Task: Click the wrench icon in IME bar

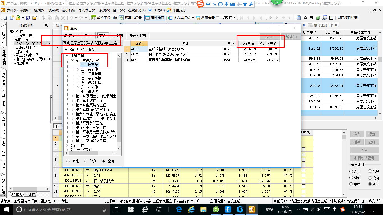Action: click(x=251, y=4)
